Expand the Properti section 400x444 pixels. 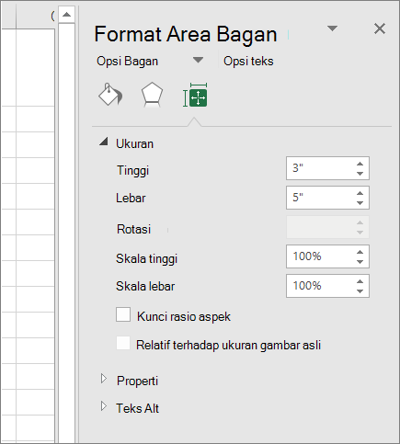104,379
